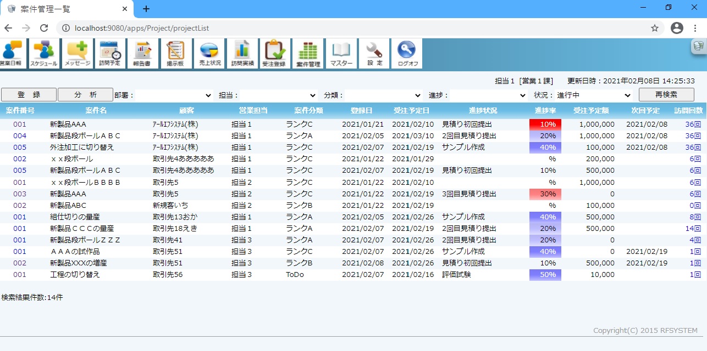The width and height of the screenshot is (707, 351).
Task: Close the 案件管理一覧 browser tab
Action: tap(125, 9)
